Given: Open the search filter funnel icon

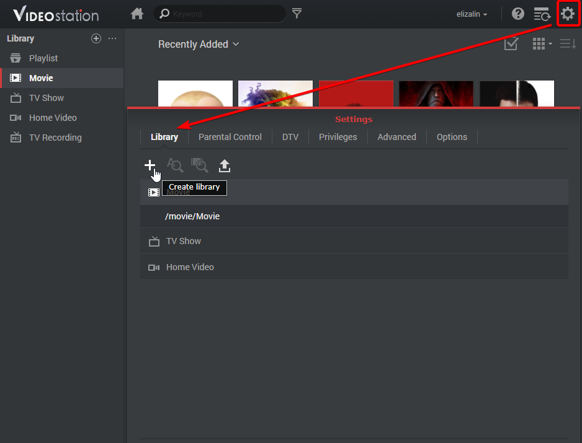Looking at the screenshot, I should pos(297,14).
